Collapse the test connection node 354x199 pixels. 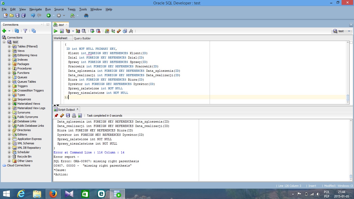(4, 42)
